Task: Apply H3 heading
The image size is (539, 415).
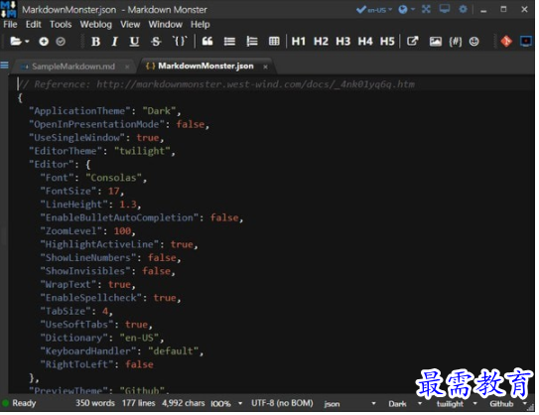Action: tap(342, 42)
